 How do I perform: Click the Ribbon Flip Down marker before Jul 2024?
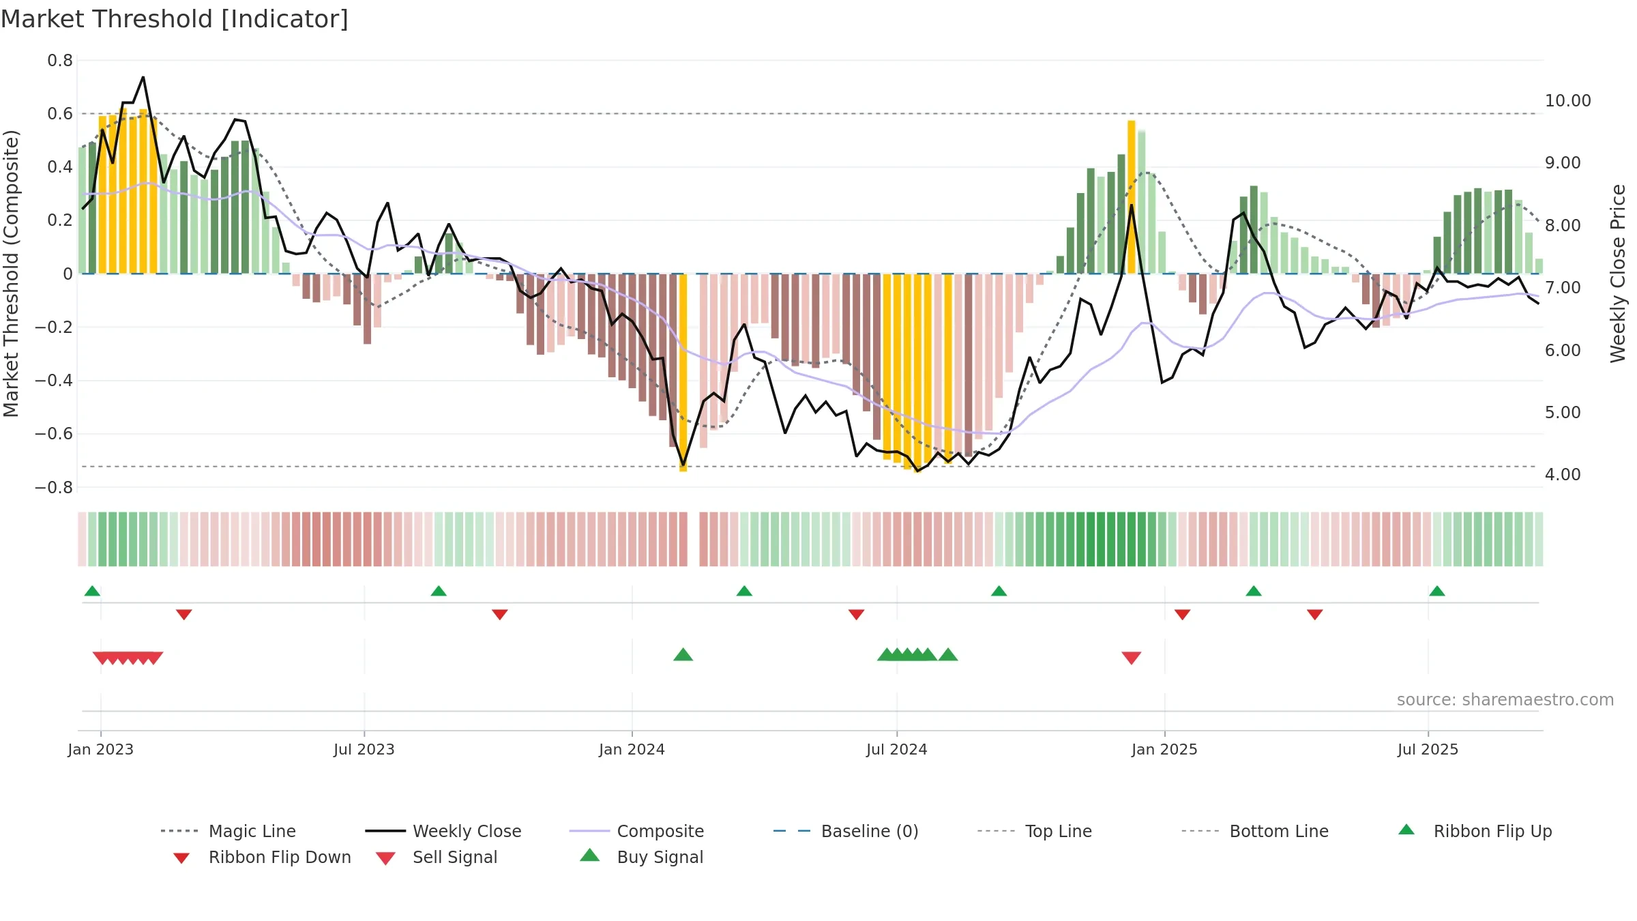[x=857, y=615]
